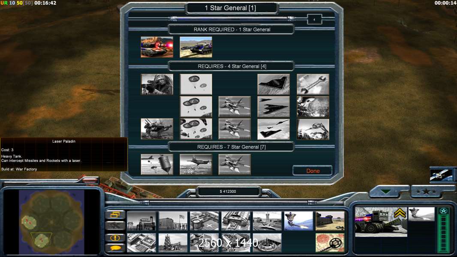Click 'REQUIRES - 7 Star General [7]' header
The image size is (457, 257).
(232, 147)
